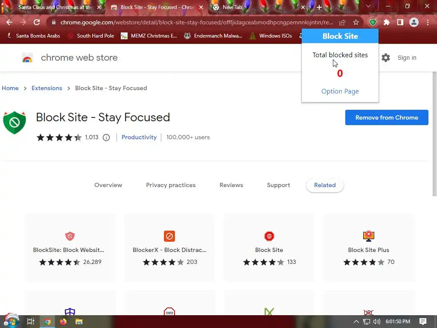Open the Block Site Plus monitor icon
The width and height of the screenshot is (437, 328).
(369, 236)
